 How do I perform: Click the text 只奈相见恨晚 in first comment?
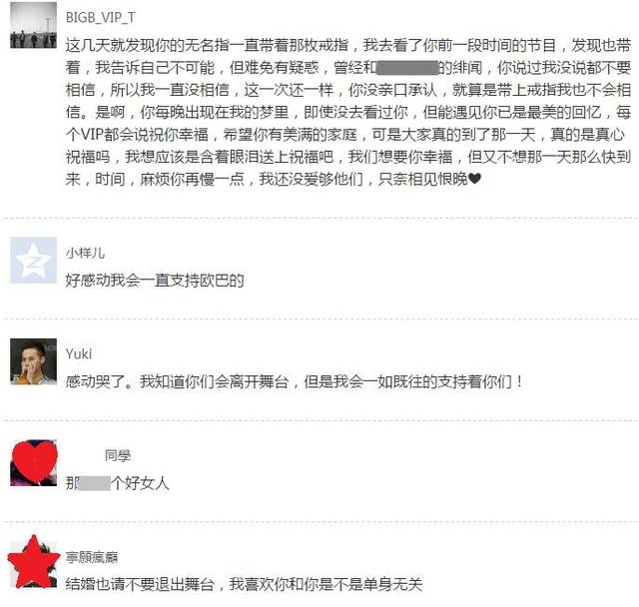pyautogui.click(x=423, y=179)
